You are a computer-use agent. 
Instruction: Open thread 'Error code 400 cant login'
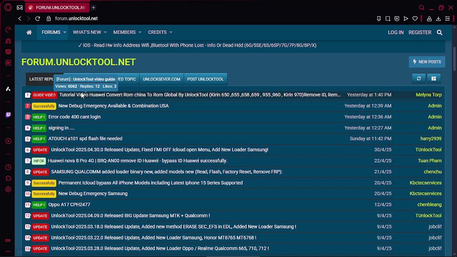(x=74, y=117)
